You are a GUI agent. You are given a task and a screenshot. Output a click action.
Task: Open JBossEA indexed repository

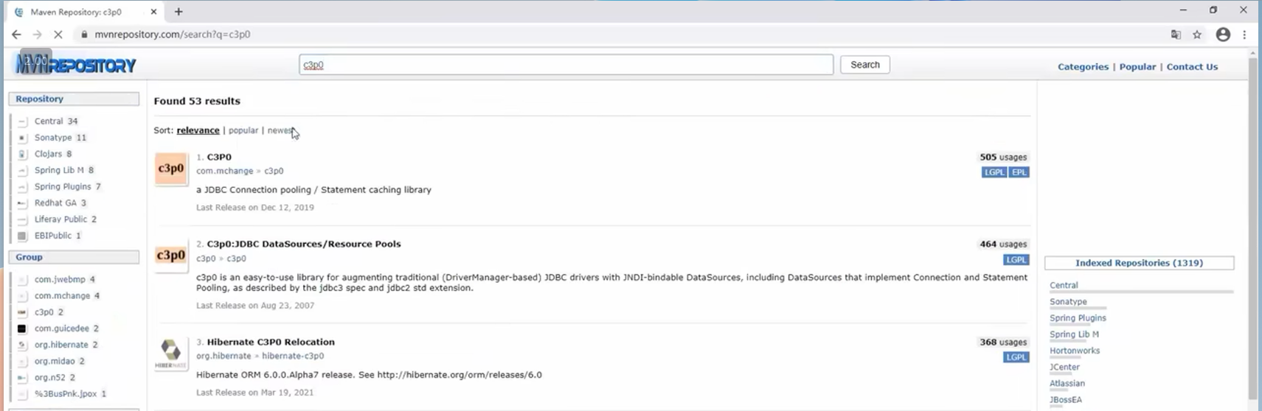coord(1066,400)
